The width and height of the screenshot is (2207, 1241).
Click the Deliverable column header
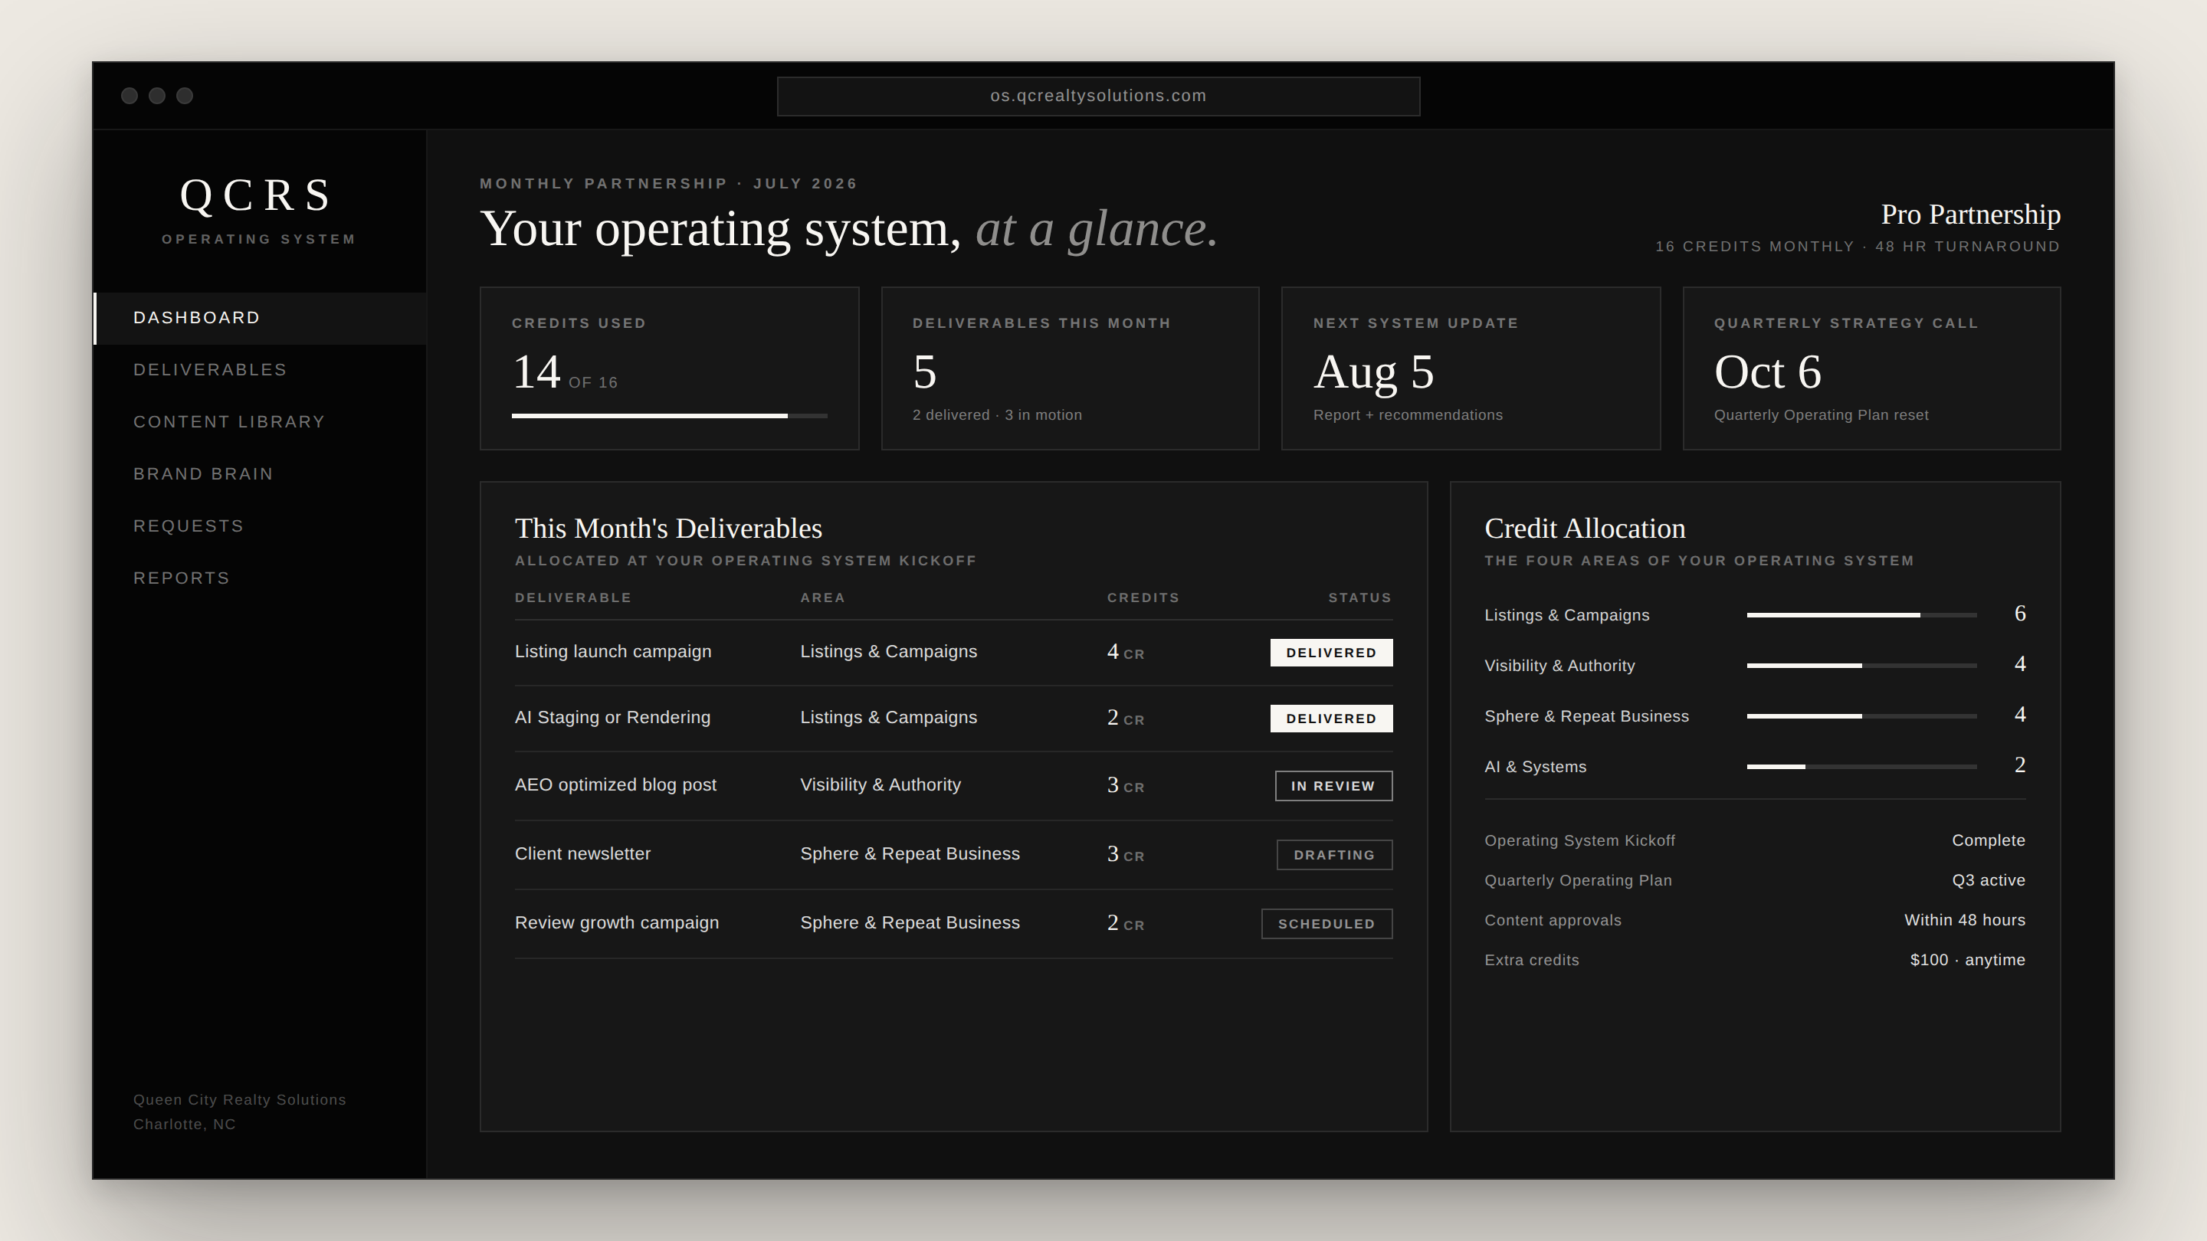click(572, 598)
